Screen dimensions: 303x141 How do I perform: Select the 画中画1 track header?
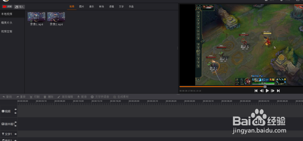[x=8, y=124]
